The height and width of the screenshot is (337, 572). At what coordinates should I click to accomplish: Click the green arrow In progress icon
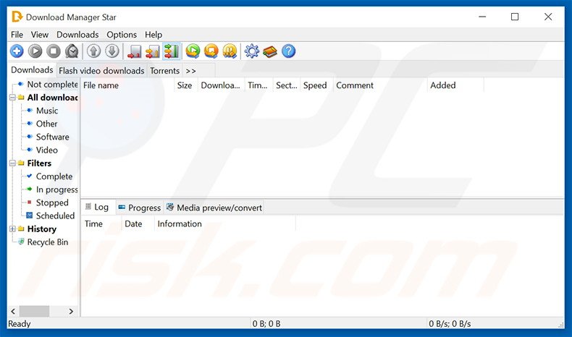pyautogui.click(x=30, y=189)
